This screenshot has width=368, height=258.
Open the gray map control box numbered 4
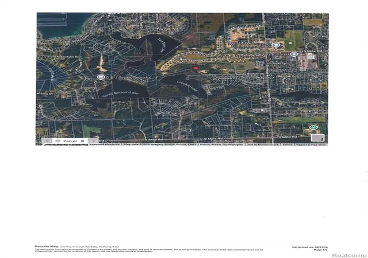coord(318,138)
